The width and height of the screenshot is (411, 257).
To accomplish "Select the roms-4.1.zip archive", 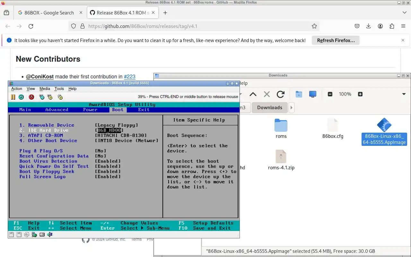I will (281, 160).
